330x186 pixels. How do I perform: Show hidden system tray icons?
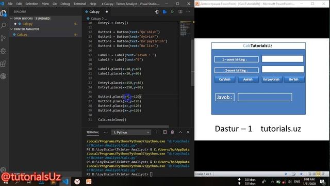point(272,181)
